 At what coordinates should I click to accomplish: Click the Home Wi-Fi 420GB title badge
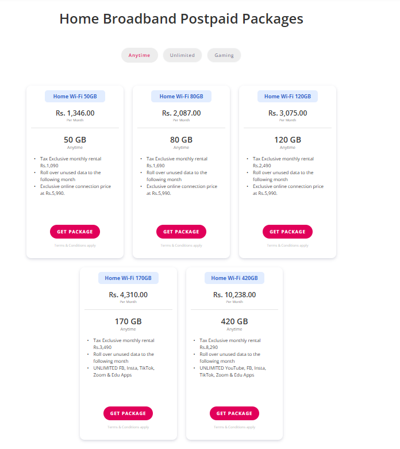[234, 278]
